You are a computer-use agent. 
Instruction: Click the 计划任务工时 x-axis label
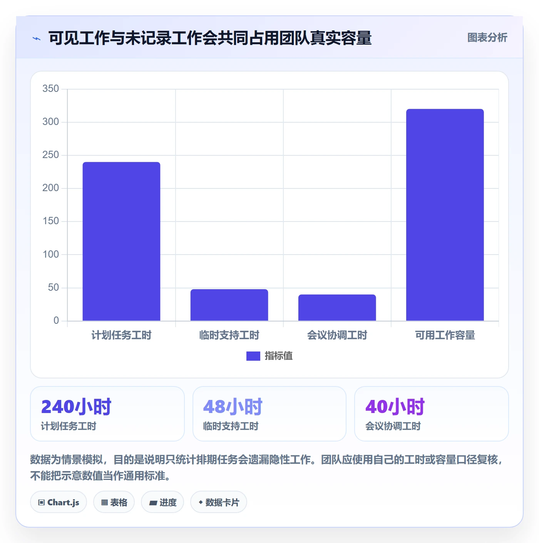[x=121, y=335]
